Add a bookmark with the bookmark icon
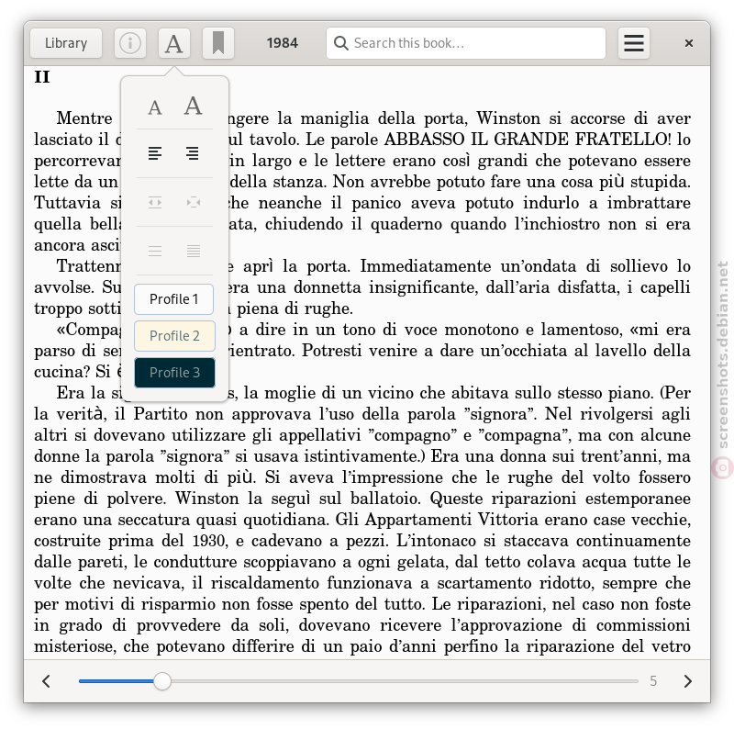 [218, 43]
